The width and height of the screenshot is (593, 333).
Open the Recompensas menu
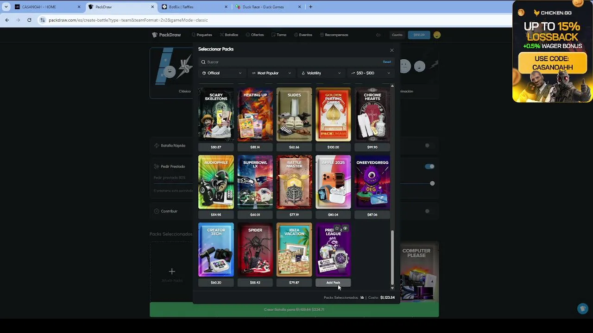tap(334, 35)
